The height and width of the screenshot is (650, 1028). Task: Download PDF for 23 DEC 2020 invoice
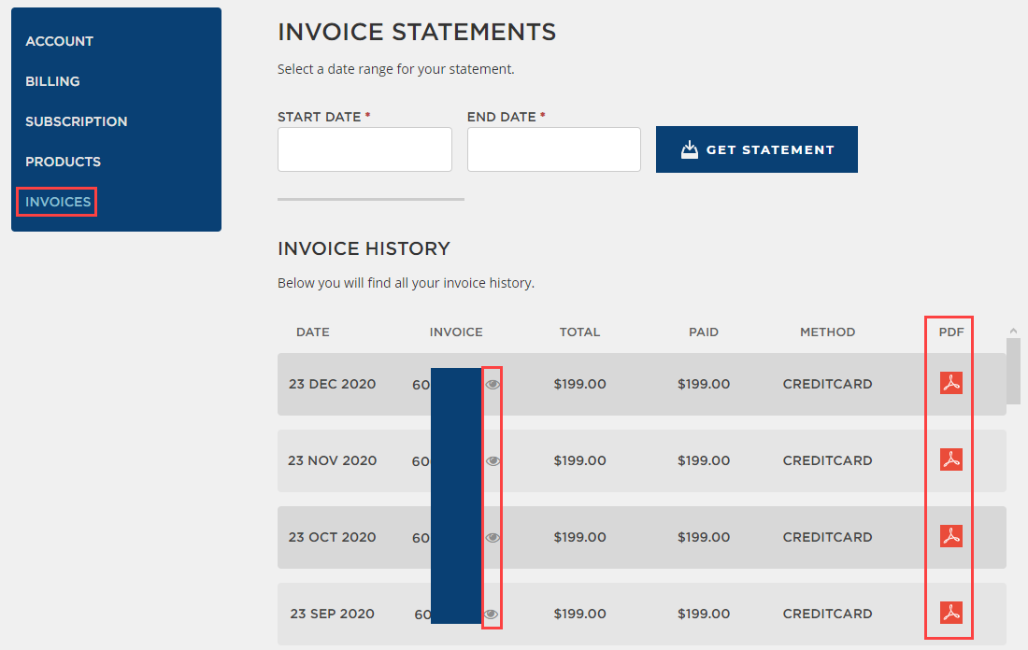(x=951, y=383)
